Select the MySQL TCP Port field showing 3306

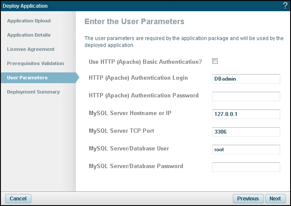pyautogui.click(x=246, y=131)
